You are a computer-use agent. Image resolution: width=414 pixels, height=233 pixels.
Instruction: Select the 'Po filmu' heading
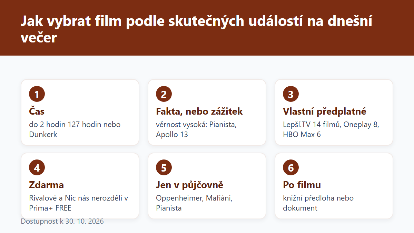click(302, 185)
